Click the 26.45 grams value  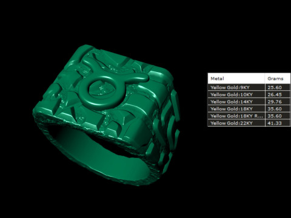point(275,94)
